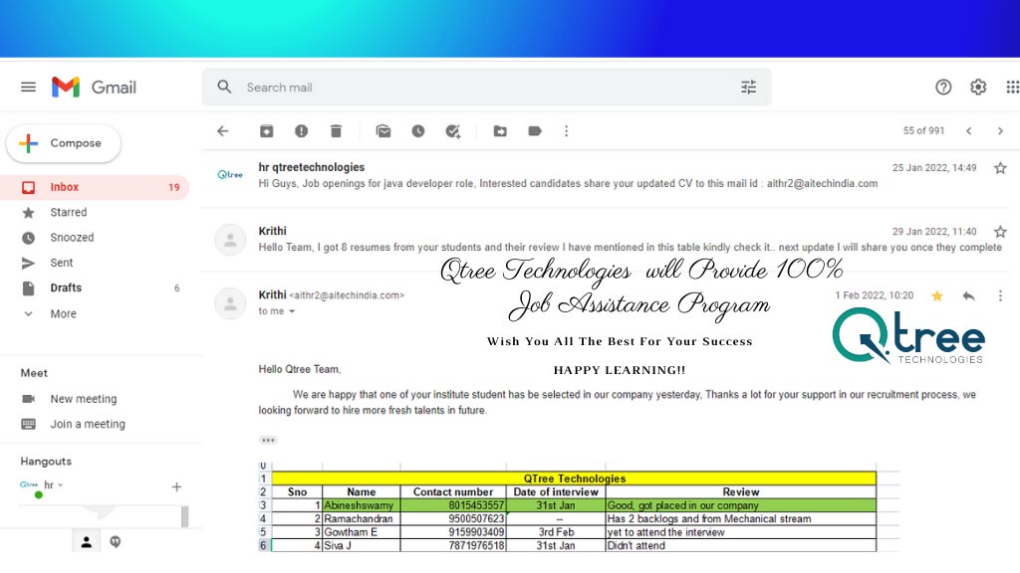Delete this conversation

tap(336, 131)
